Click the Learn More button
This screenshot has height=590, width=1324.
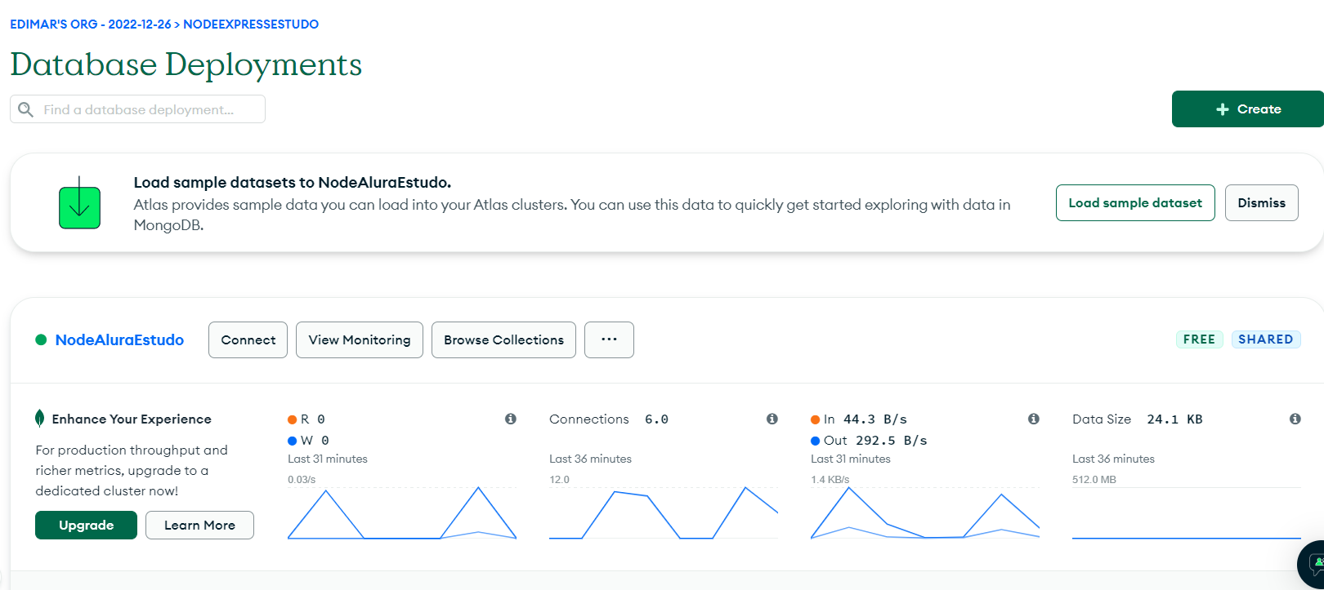coord(199,525)
